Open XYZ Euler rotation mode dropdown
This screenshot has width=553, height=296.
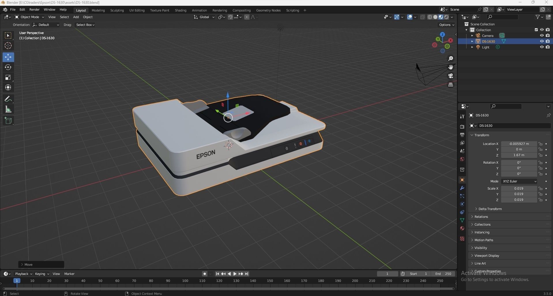pyautogui.click(x=519, y=181)
